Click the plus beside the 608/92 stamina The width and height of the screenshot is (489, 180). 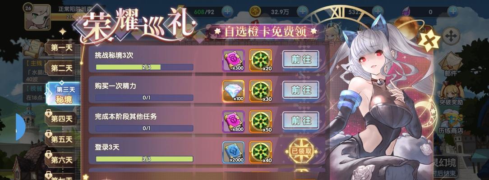tap(227, 12)
